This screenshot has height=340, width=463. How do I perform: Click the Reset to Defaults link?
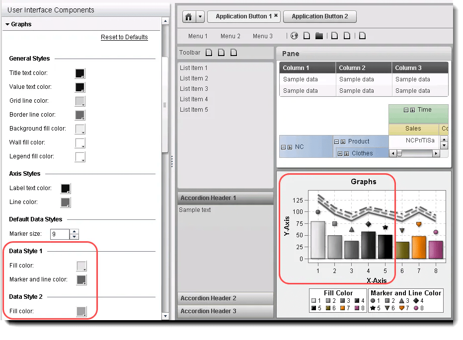pos(124,37)
